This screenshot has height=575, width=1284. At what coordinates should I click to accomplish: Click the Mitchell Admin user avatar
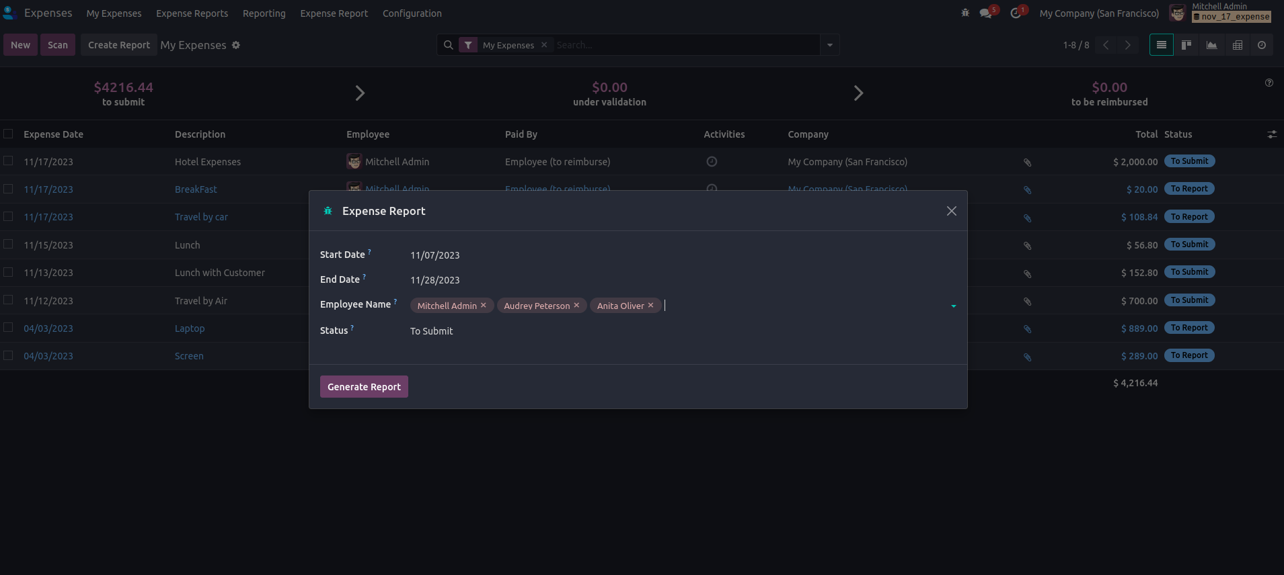(x=1177, y=13)
